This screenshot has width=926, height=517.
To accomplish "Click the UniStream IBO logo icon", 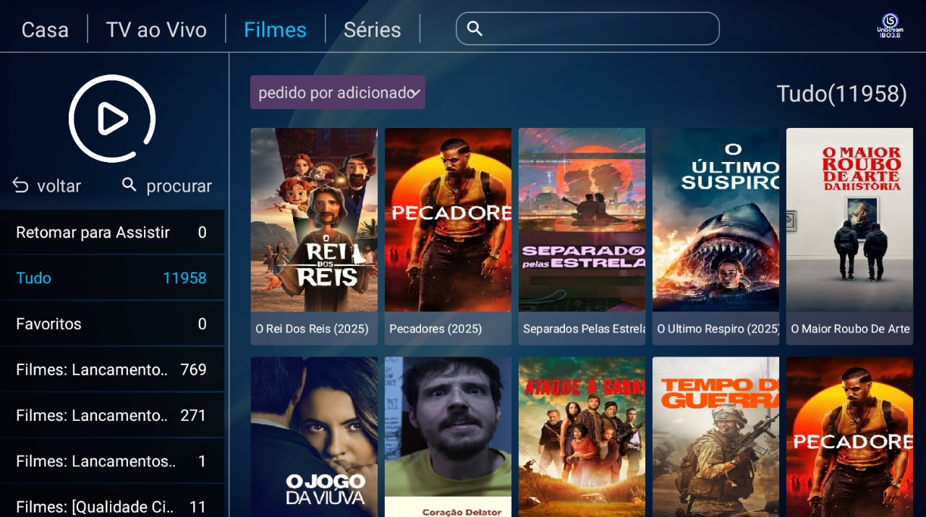I will tap(890, 25).
